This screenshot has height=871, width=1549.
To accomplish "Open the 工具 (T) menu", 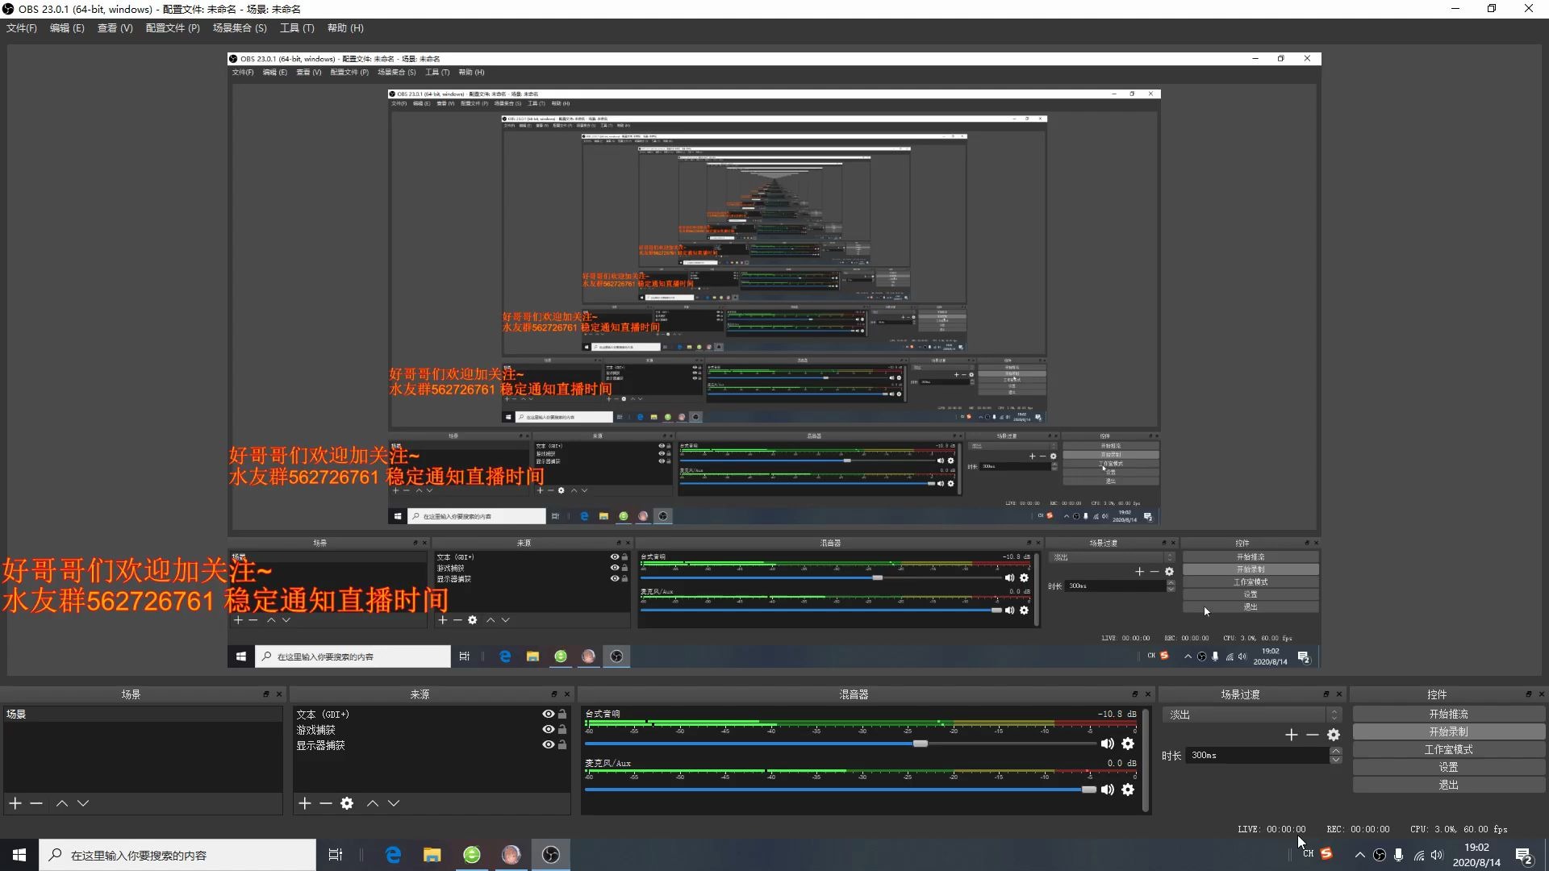I will click(296, 28).
